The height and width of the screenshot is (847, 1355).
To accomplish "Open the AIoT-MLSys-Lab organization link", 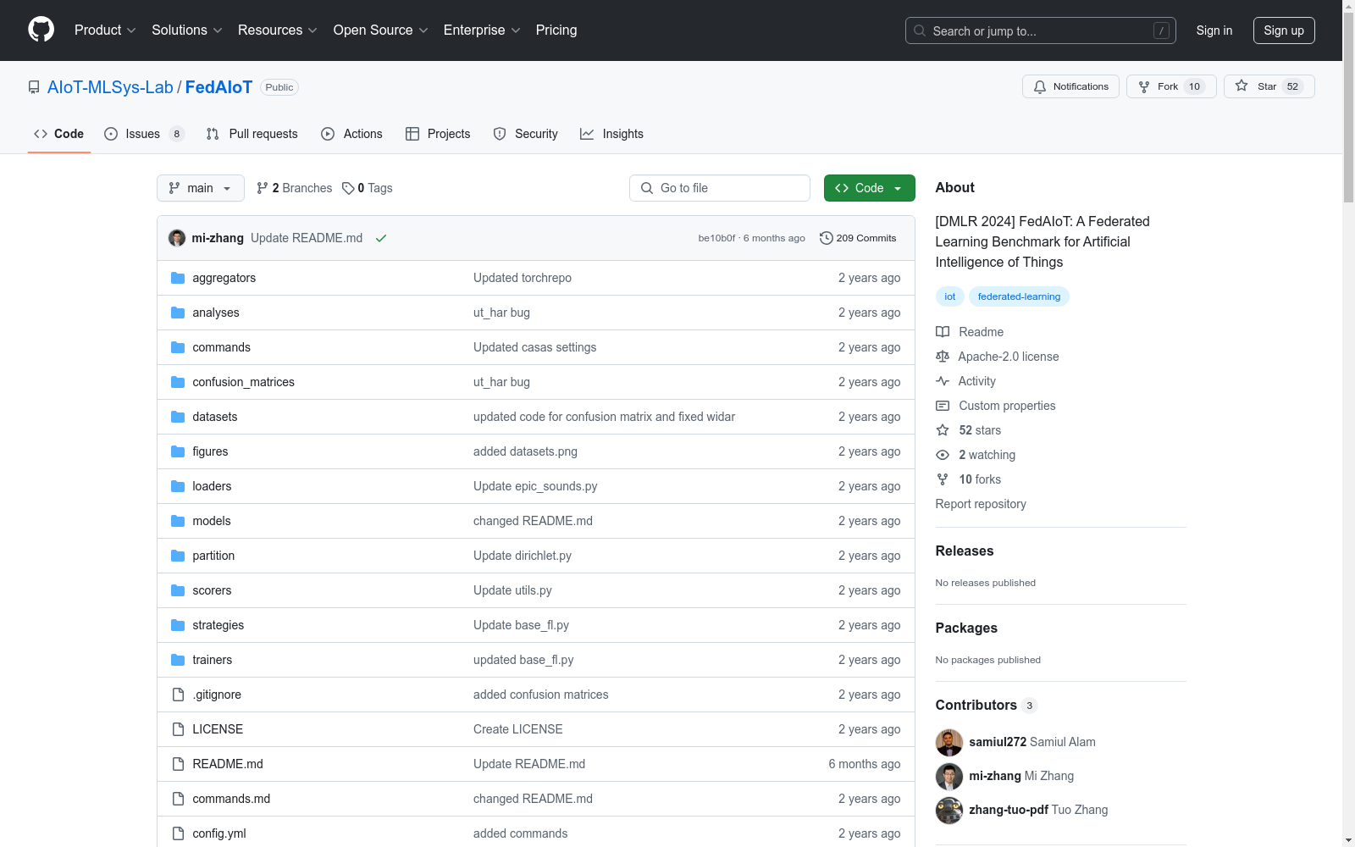I will click(110, 87).
